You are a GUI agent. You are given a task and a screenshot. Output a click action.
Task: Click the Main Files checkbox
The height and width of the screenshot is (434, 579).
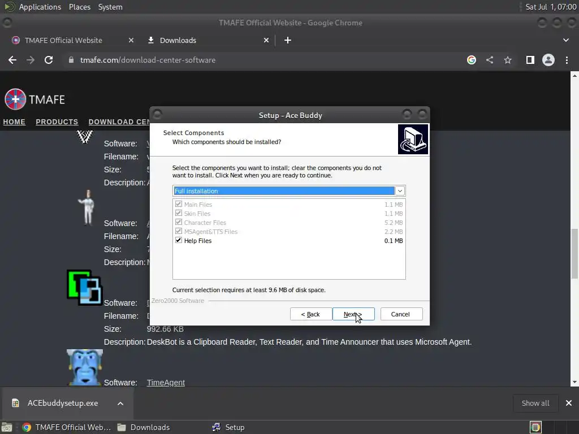tap(178, 204)
